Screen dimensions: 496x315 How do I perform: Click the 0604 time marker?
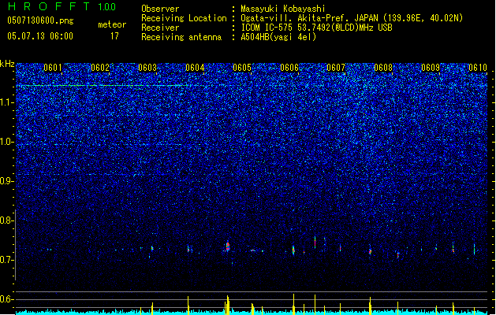[195, 68]
